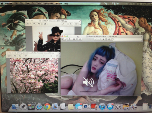Click the volume icon in menu bar
Image resolution: width=152 pixels, height=113 pixels.
point(139,4)
